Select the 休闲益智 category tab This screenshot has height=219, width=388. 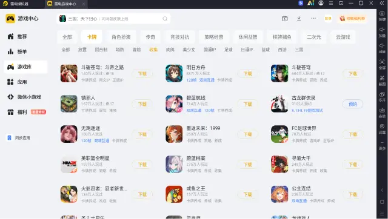click(x=248, y=37)
